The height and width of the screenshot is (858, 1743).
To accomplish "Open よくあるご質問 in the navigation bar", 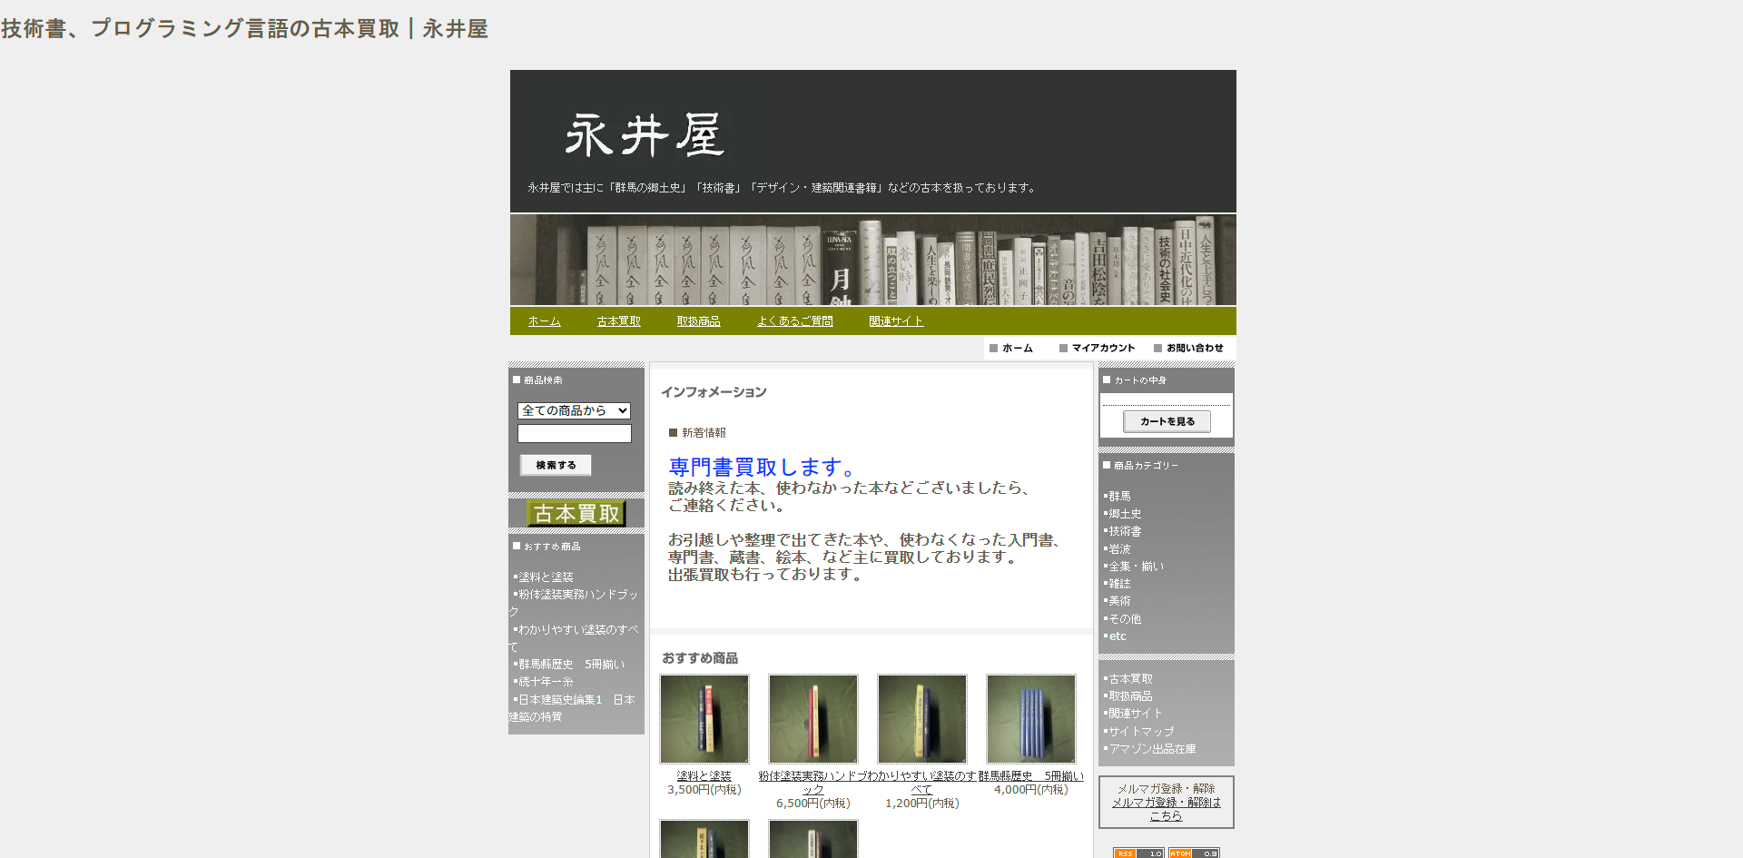I will 795,321.
